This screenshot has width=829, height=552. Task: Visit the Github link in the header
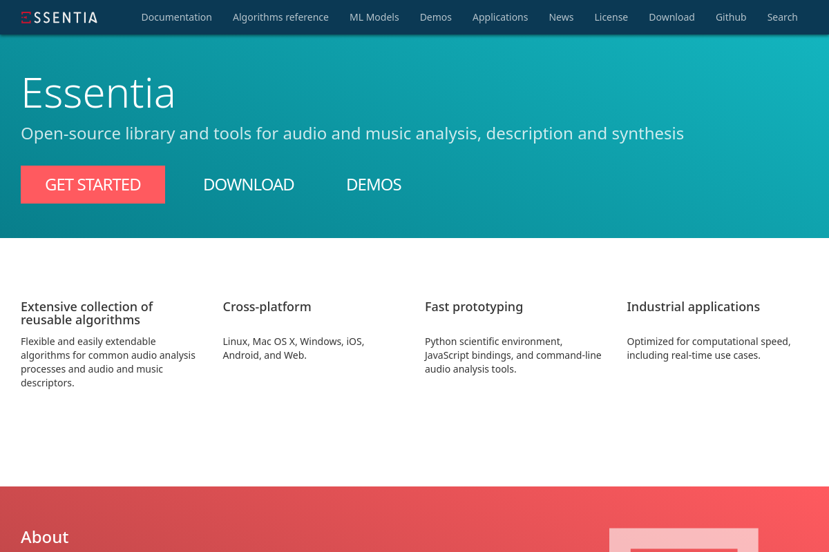click(x=730, y=17)
